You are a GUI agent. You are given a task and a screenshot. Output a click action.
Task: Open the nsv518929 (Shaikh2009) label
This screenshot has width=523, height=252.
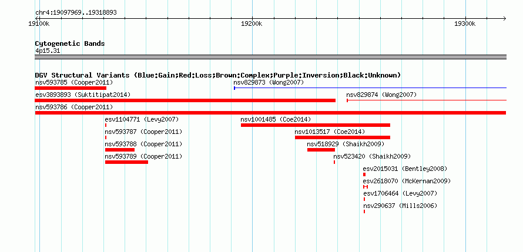pyautogui.click(x=346, y=144)
